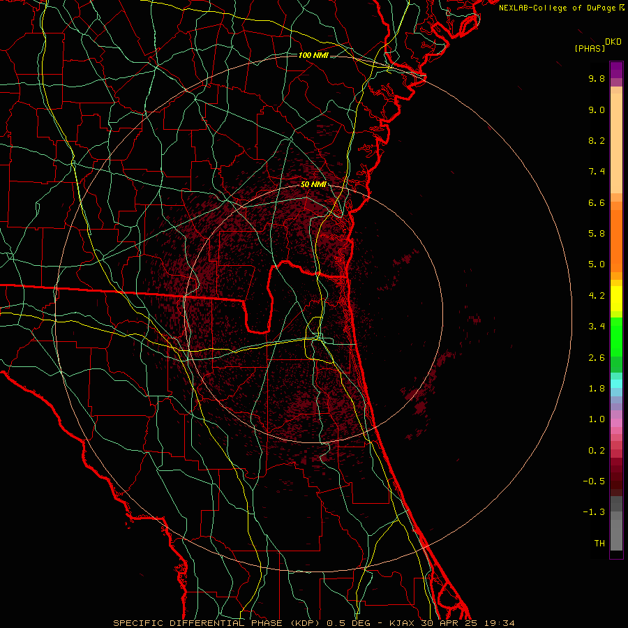Click the 9.0 value on the color scale
This screenshot has width=628, height=628.
tap(597, 110)
